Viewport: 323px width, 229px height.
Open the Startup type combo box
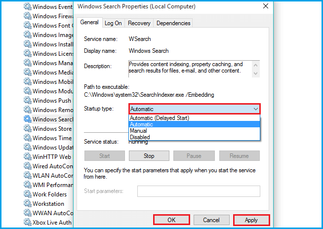195,109
